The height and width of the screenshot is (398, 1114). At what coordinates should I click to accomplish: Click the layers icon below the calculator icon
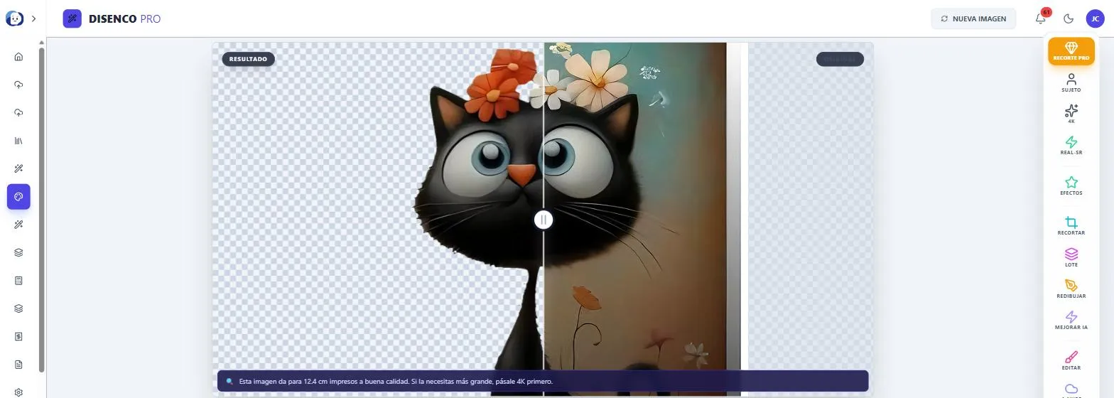pyautogui.click(x=18, y=308)
